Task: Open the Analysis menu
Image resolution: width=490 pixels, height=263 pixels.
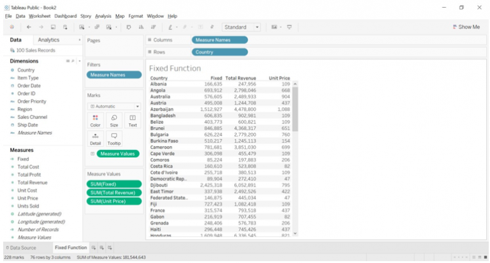Action: pos(103,15)
